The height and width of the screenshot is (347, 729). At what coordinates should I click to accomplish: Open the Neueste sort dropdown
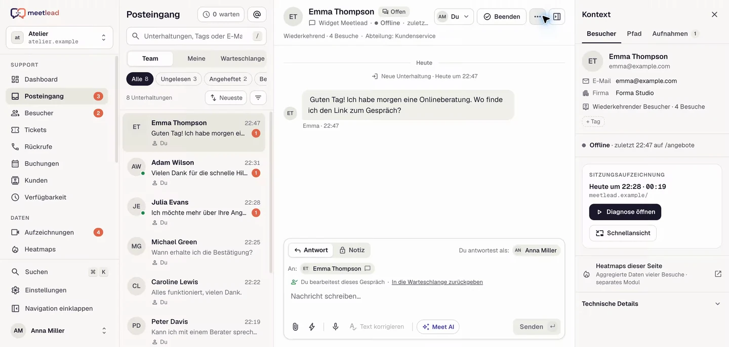[x=226, y=97]
